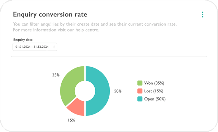Screen dimensions: 218x132
Task: Toggle the "Lost (15%)" legend label
Action: (154, 91)
